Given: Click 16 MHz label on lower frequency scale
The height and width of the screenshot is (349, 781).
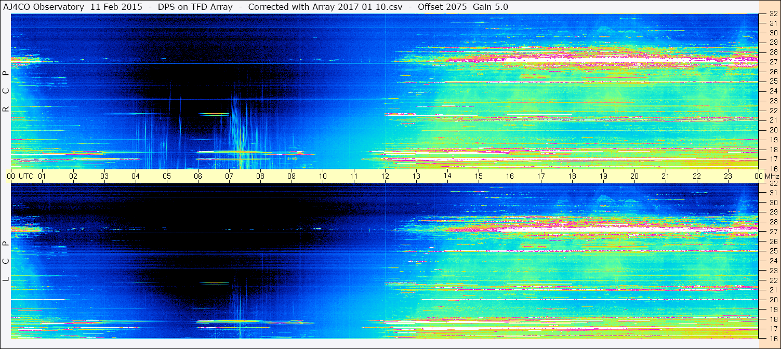Looking at the screenshot, I should click(773, 338).
